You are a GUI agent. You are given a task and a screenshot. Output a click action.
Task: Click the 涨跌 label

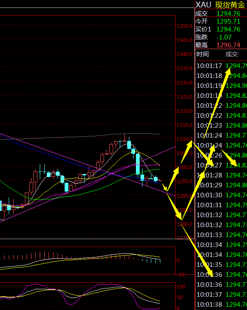201,37
